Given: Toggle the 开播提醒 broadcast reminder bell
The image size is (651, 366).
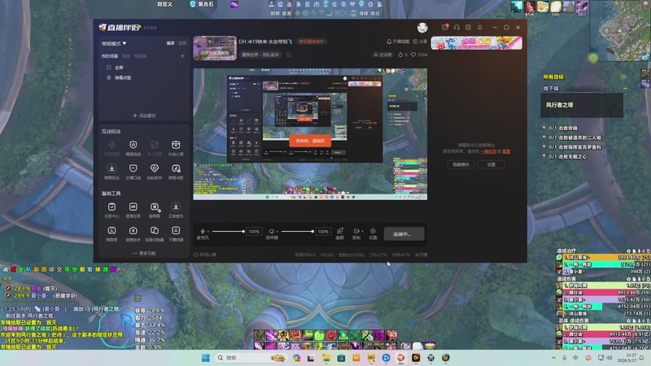Looking at the screenshot, I should (398, 41).
